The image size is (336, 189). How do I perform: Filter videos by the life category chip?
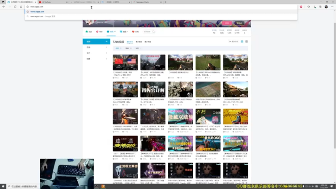click(x=138, y=48)
